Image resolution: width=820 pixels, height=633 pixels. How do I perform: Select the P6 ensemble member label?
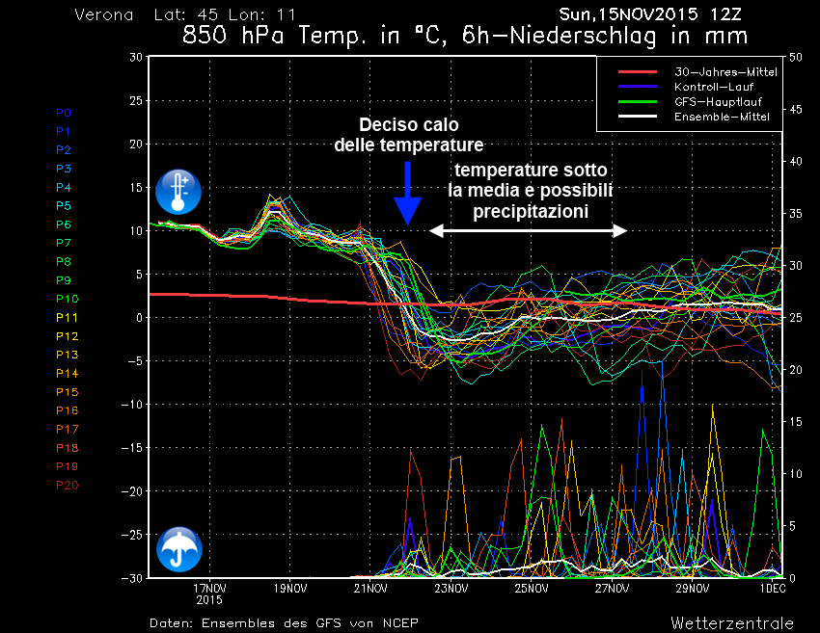[x=64, y=224]
